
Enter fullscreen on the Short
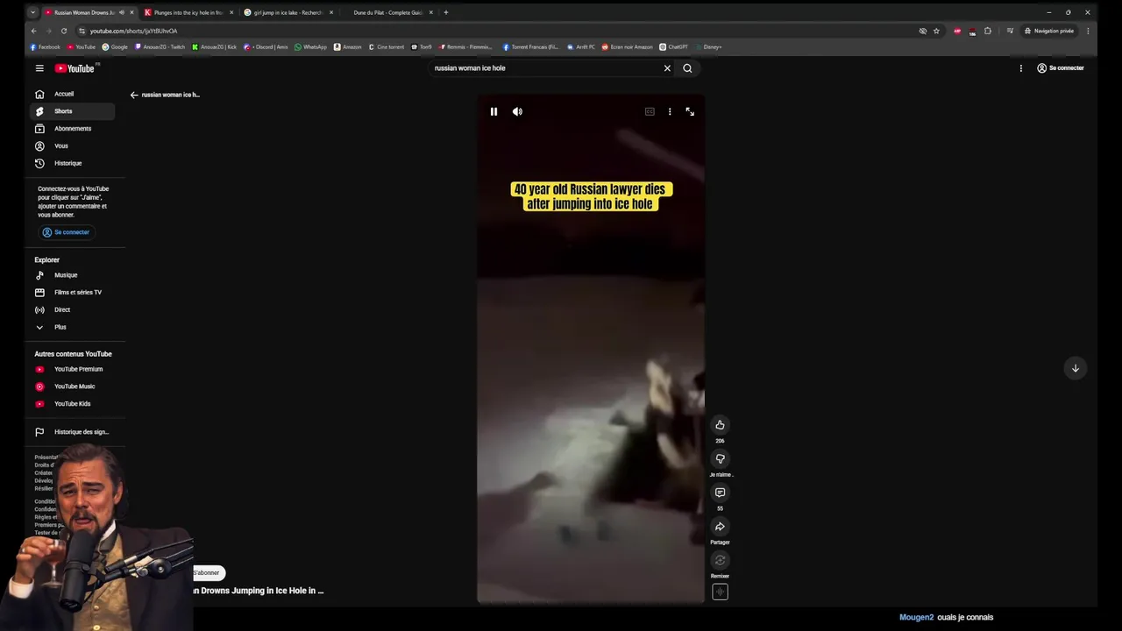[690, 111]
